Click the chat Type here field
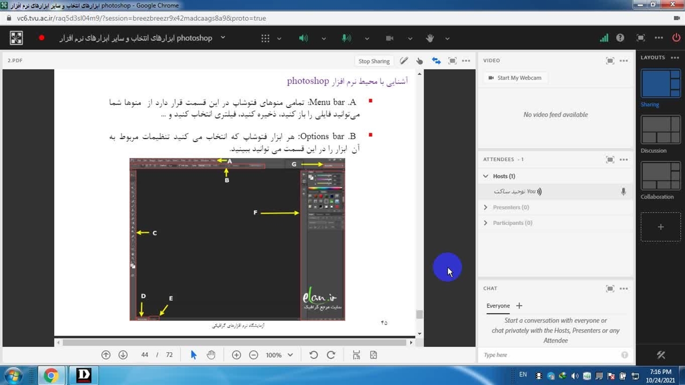 pos(550,355)
